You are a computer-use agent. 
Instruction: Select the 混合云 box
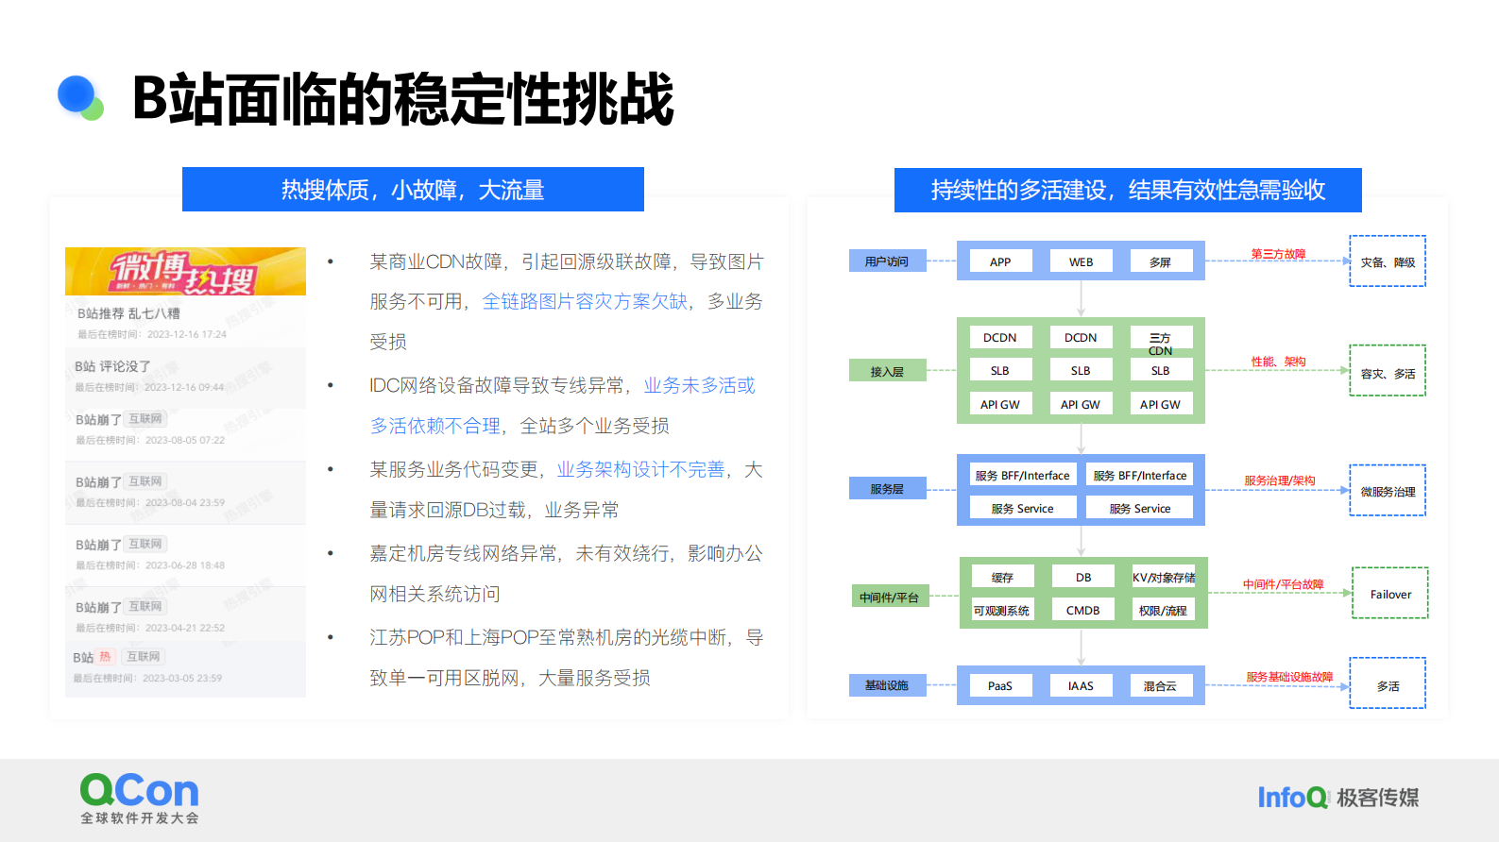[x=1161, y=685]
